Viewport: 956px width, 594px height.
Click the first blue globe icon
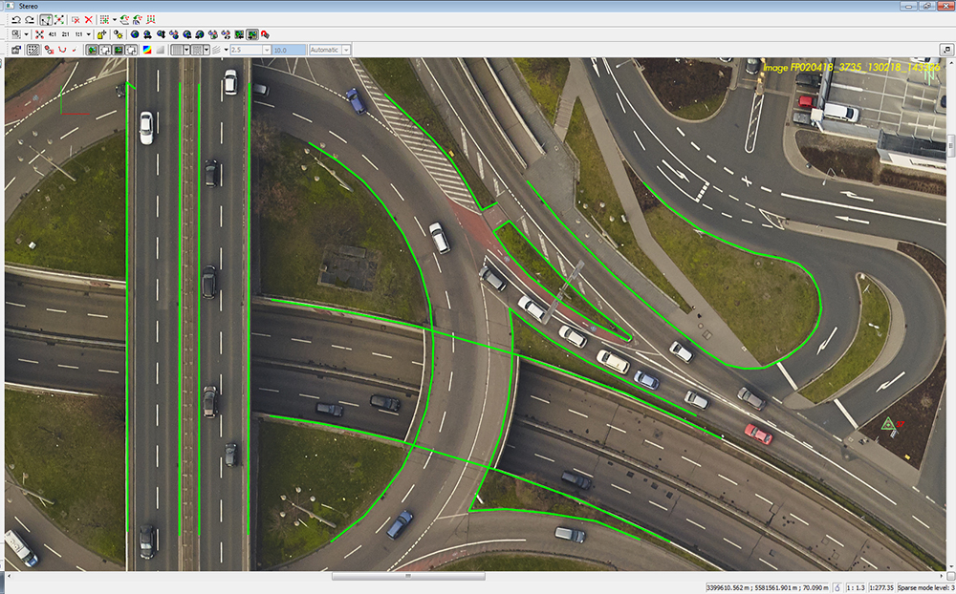pyautogui.click(x=135, y=34)
